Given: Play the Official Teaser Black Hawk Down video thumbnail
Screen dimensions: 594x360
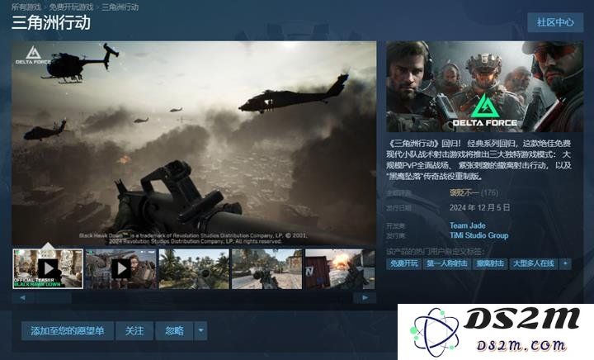Looking at the screenshot, I should 48,268.
